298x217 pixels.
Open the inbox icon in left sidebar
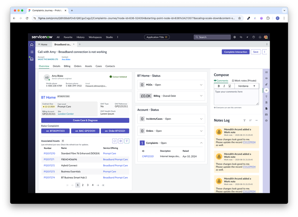tap(32, 59)
